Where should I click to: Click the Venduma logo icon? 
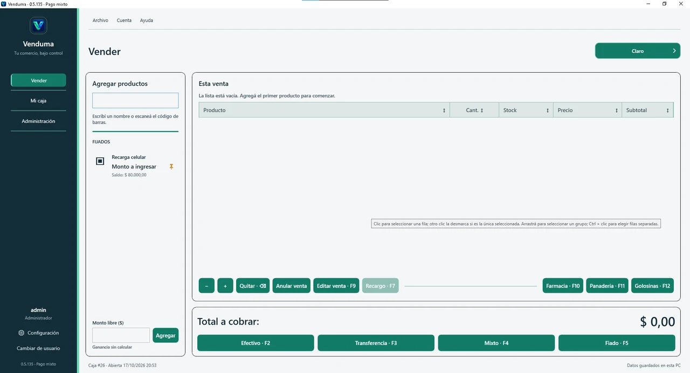coord(38,25)
